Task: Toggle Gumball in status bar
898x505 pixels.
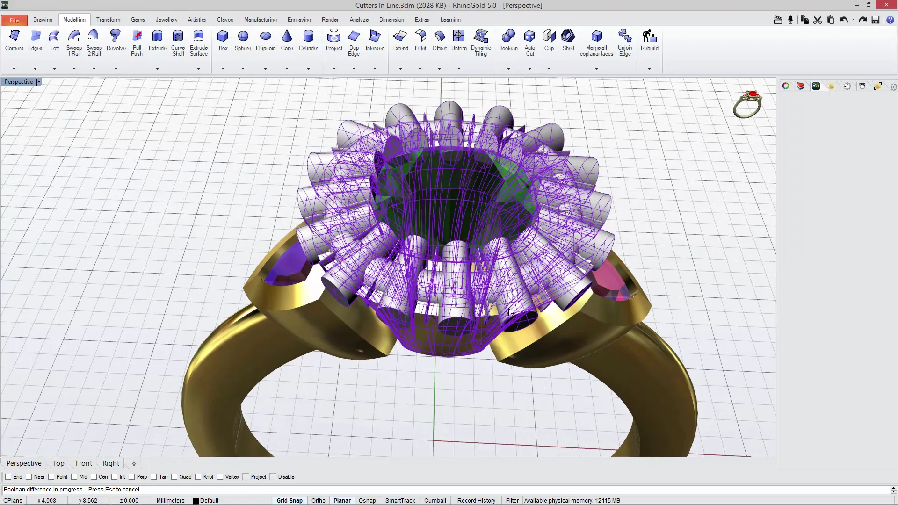Action: click(435, 501)
